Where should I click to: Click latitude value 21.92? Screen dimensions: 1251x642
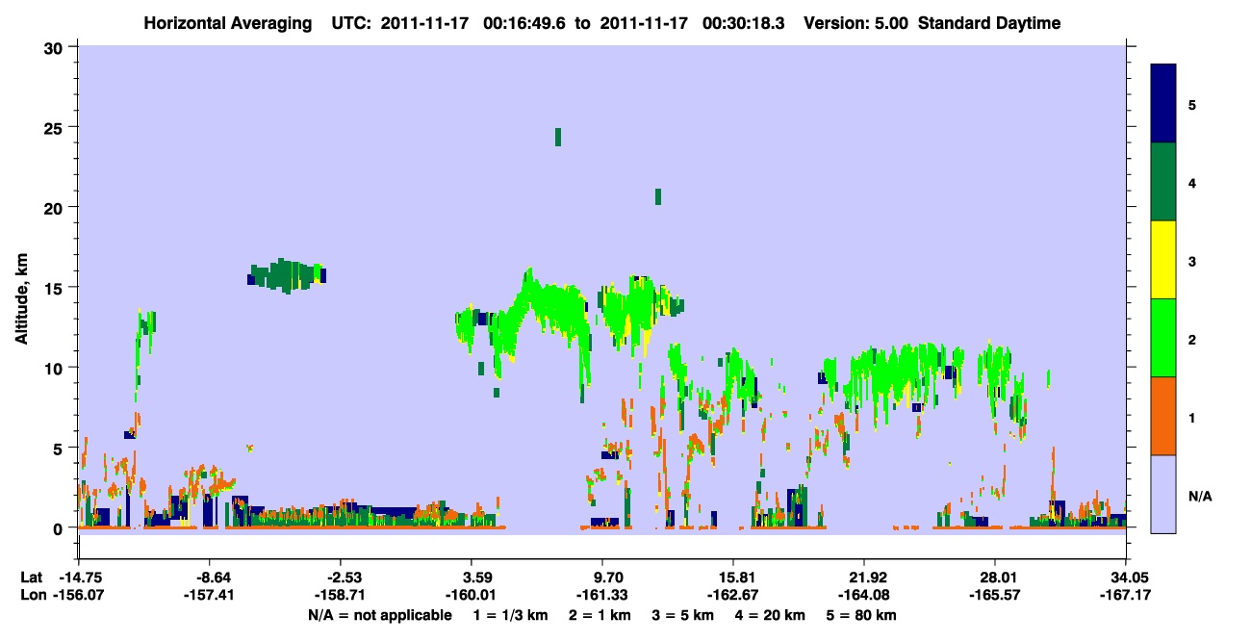click(x=865, y=577)
